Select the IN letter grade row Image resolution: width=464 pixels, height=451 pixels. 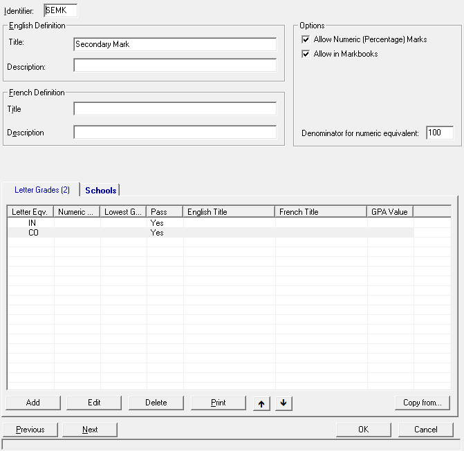[x=33, y=224]
